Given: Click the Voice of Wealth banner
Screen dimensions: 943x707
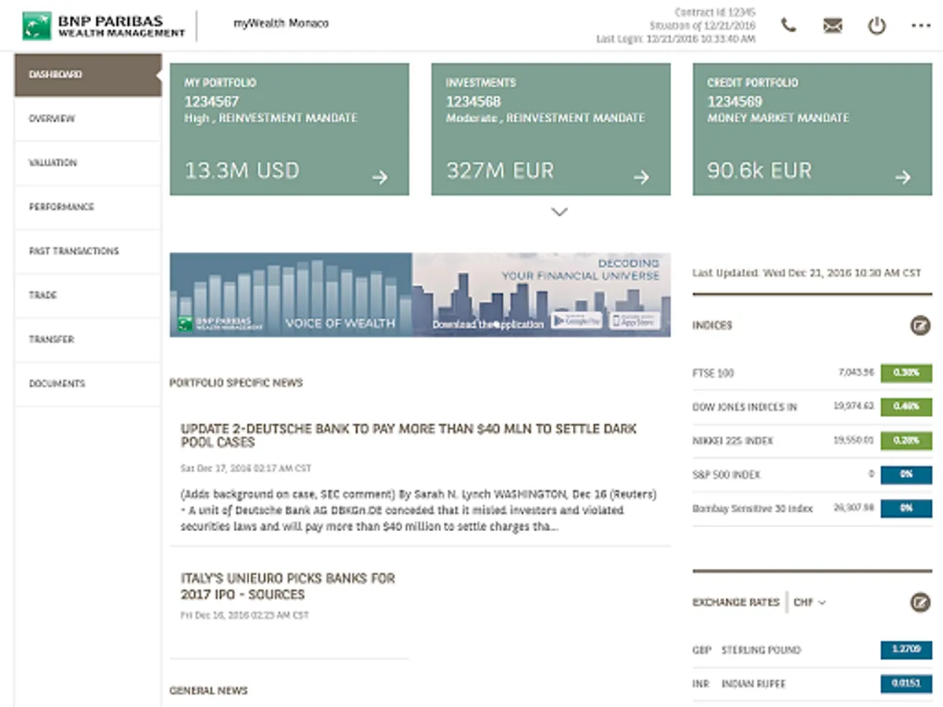Looking at the screenshot, I should coord(291,295).
